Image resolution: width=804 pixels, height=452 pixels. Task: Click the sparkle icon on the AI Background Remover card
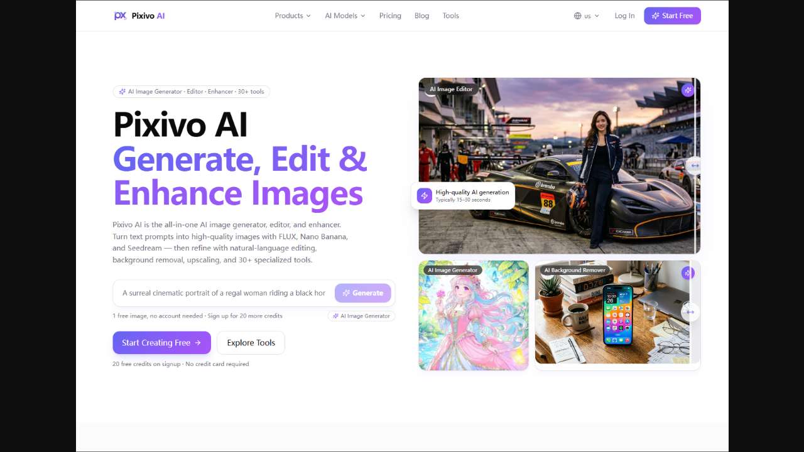[688, 272]
